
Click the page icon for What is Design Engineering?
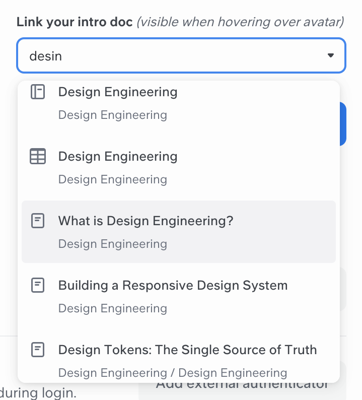[x=38, y=221]
